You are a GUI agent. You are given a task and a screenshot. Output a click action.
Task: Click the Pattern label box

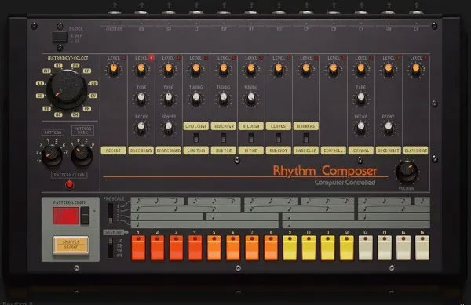coord(53,133)
